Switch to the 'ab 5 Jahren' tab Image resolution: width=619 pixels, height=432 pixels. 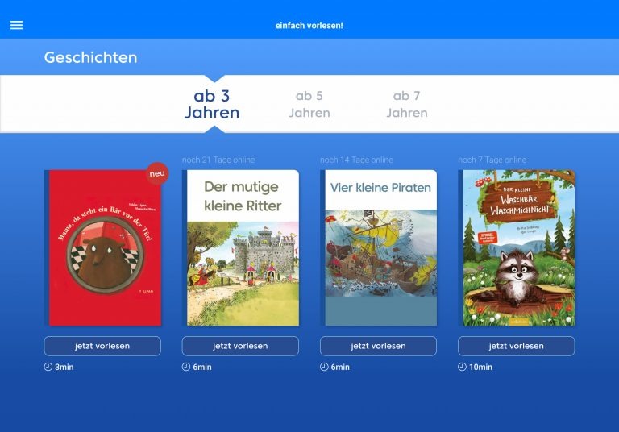click(309, 104)
